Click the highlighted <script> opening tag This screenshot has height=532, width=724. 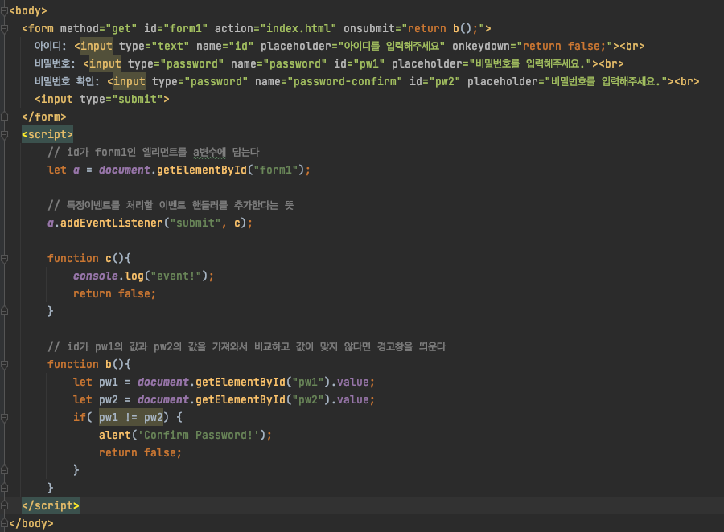[47, 135]
